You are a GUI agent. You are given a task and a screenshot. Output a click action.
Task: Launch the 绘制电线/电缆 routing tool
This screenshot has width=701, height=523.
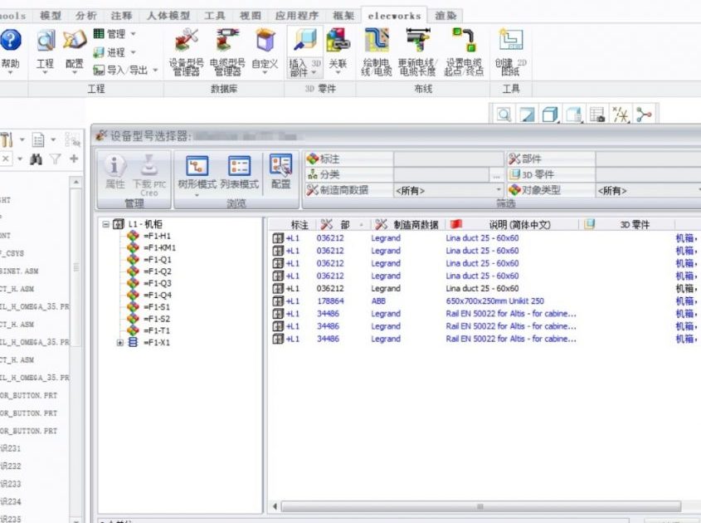tap(377, 51)
